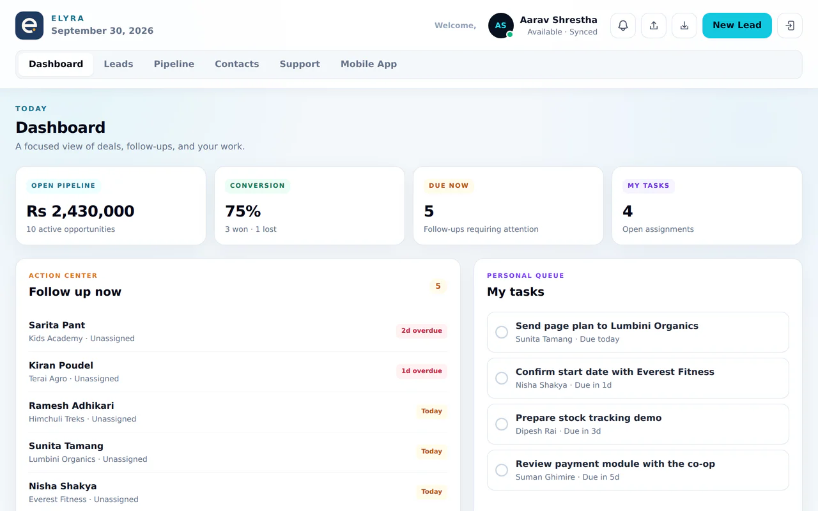Switch to the Dashboard tab
Image resolution: width=818 pixels, height=511 pixels.
pos(56,65)
